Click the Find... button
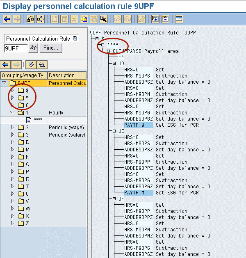 tap(51, 48)
